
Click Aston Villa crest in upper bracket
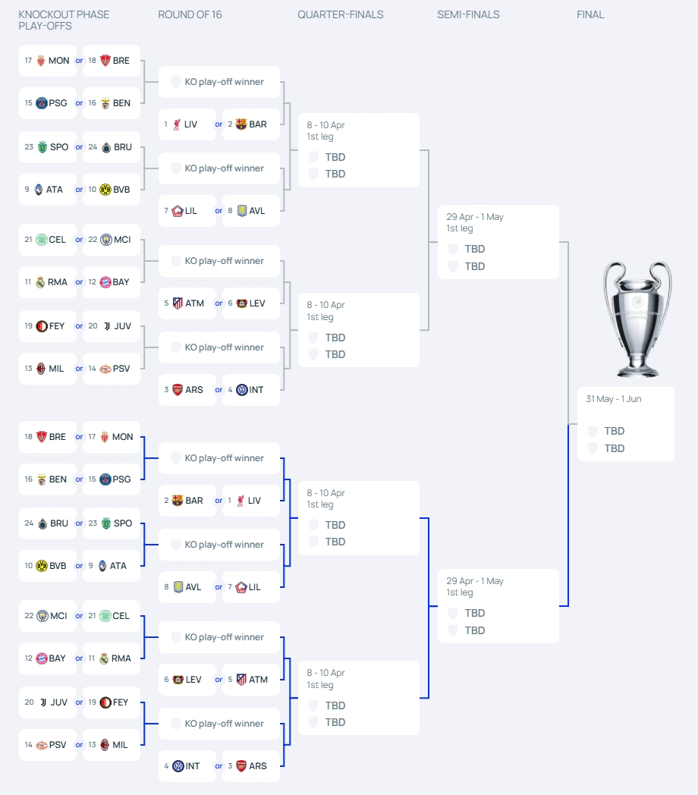[242, 211]
